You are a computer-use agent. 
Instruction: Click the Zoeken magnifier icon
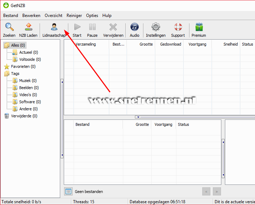(x=9, y=27)
